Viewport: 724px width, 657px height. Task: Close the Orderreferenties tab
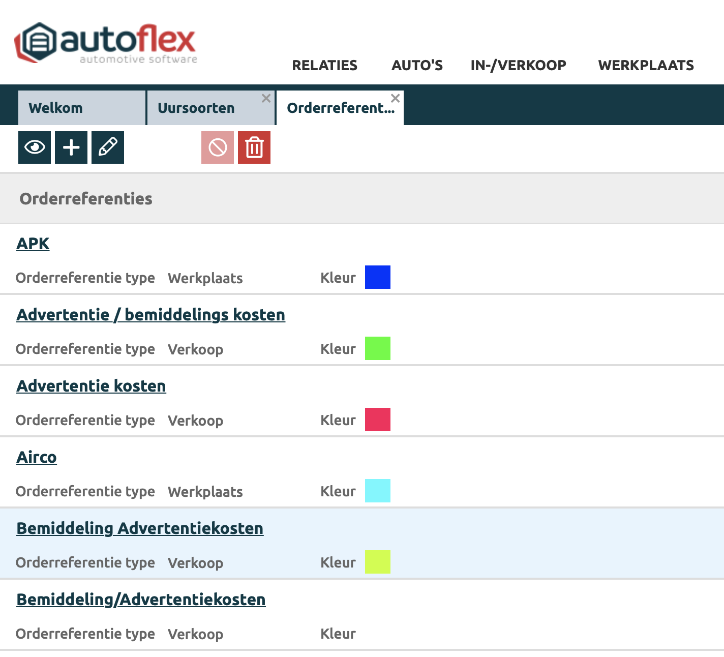point(395,99)
